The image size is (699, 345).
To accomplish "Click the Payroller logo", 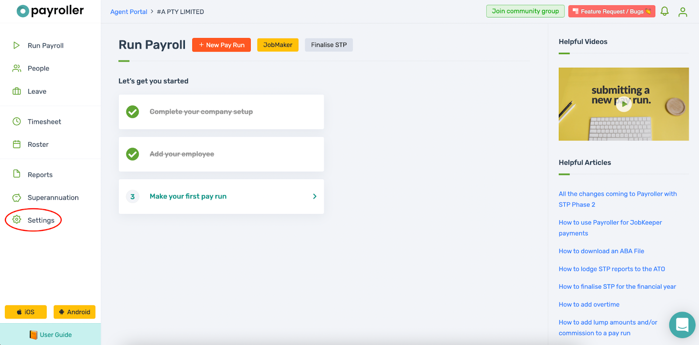I will (x=50, y=11).
